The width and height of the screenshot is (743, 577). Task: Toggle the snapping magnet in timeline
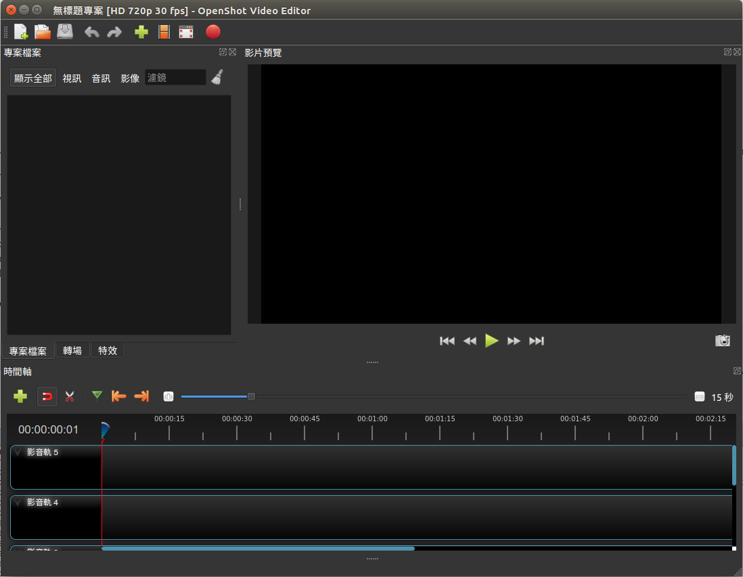47,396
